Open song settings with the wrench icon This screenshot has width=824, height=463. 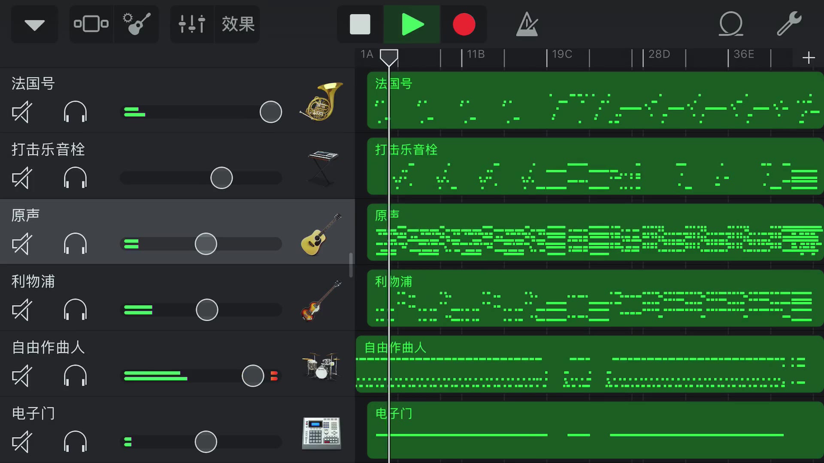pyautogui.click(x=789, y=24)
